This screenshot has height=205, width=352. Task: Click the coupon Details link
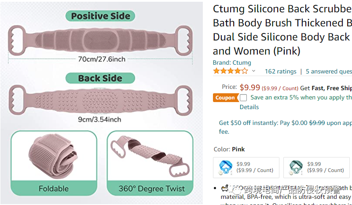click(249, 107)
